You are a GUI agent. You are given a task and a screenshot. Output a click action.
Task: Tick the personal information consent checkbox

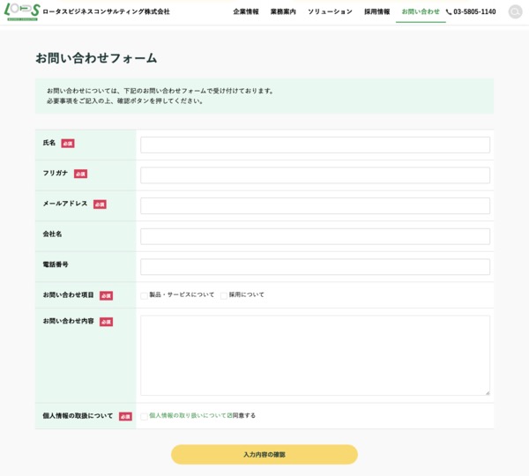144,417
